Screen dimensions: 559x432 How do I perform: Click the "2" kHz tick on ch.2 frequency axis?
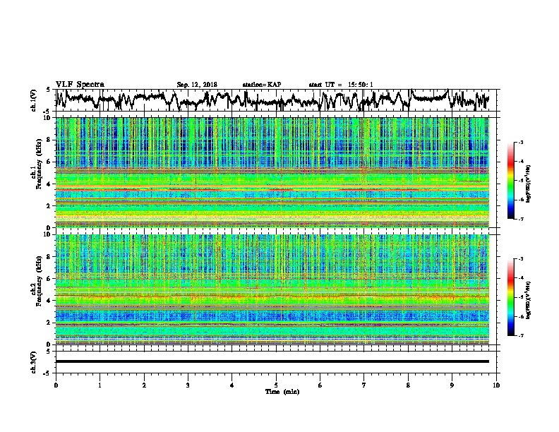point(49,323)
